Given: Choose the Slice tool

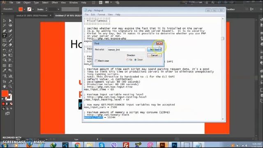Looking at the screenshot, I should coord(10,81).
